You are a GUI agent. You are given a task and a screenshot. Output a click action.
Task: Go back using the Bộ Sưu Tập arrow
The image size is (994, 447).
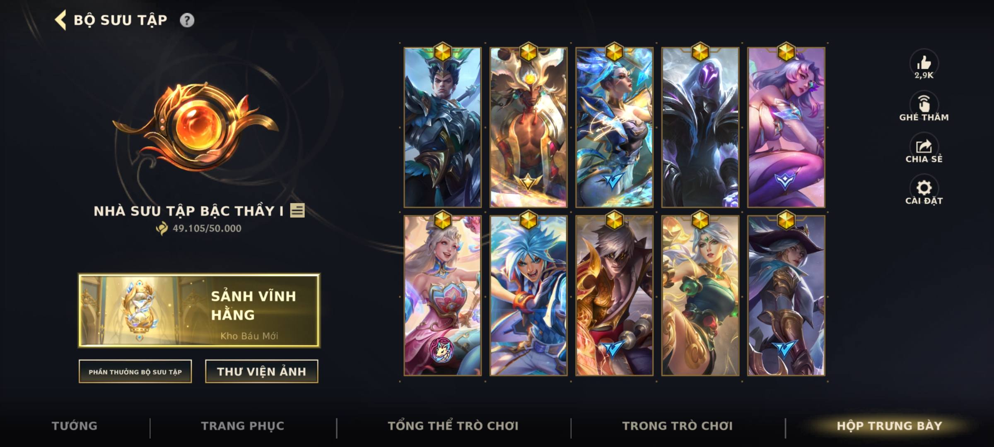point(60,20)
